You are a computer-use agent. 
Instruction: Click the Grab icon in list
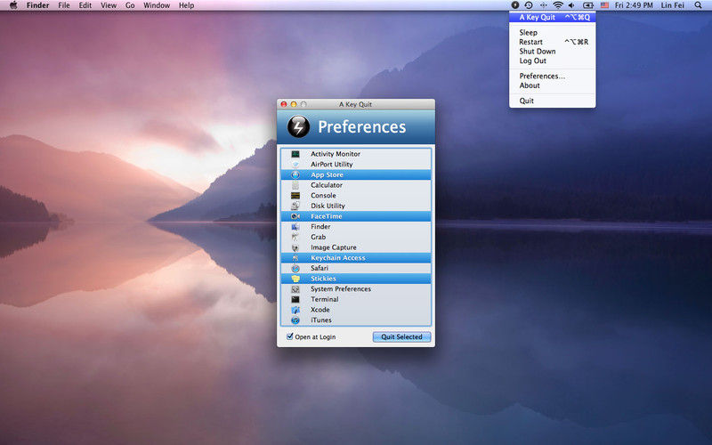tap(295, 237)
